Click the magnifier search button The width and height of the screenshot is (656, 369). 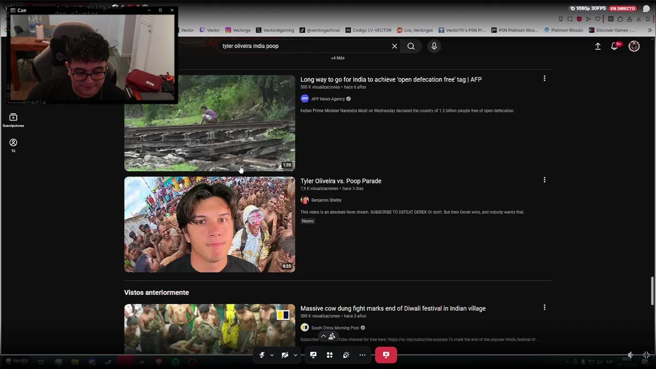pos(411,46)
